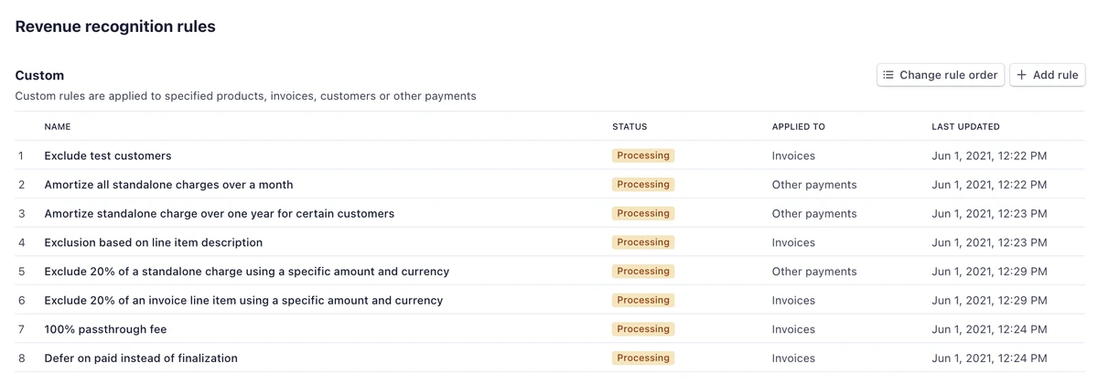The width and height of the screenshot is (1098, 385).
Task: Select the Amortize standalone charge over one year rule
Action: point(219,214)
